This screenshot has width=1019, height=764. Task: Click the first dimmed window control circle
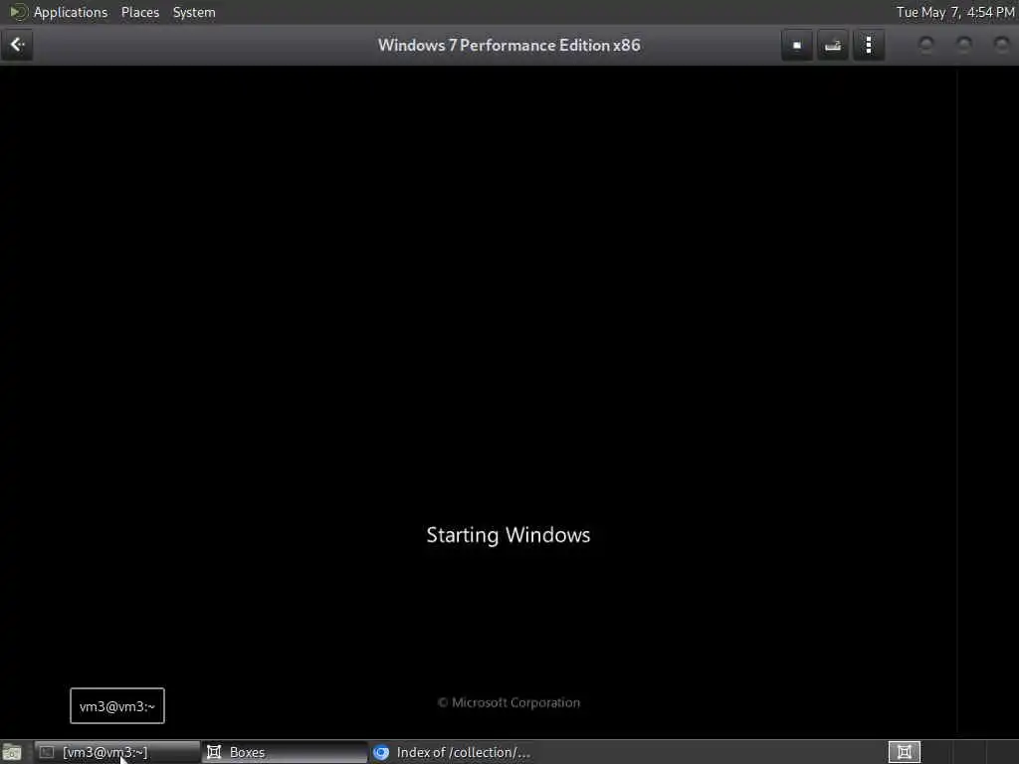pyautogui.click(x=926, y=45)
